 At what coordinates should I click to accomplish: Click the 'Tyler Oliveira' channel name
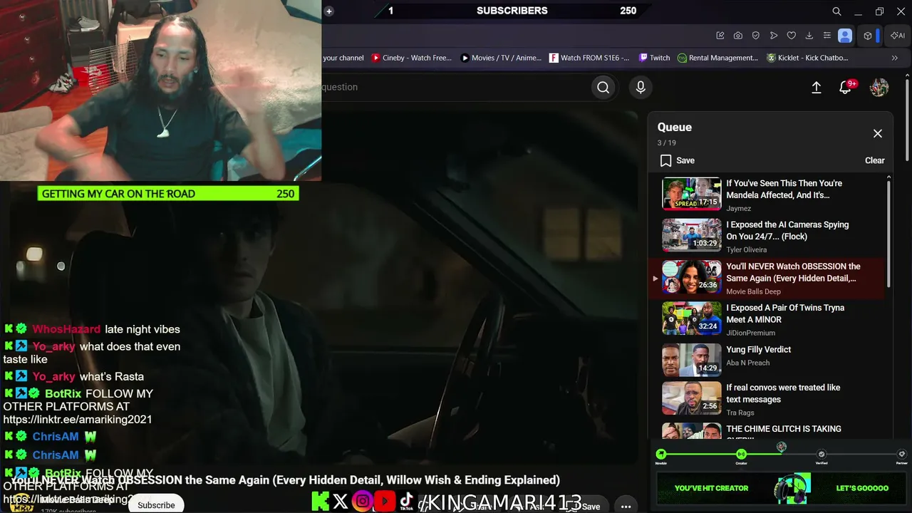[746, 250]
